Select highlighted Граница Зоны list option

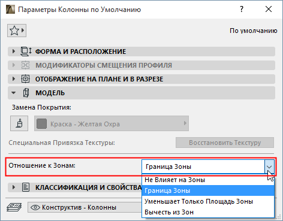tap(208, 190)
